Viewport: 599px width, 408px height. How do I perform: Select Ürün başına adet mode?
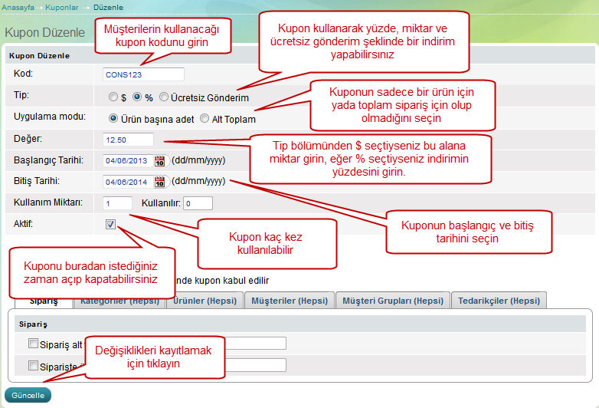113,119
